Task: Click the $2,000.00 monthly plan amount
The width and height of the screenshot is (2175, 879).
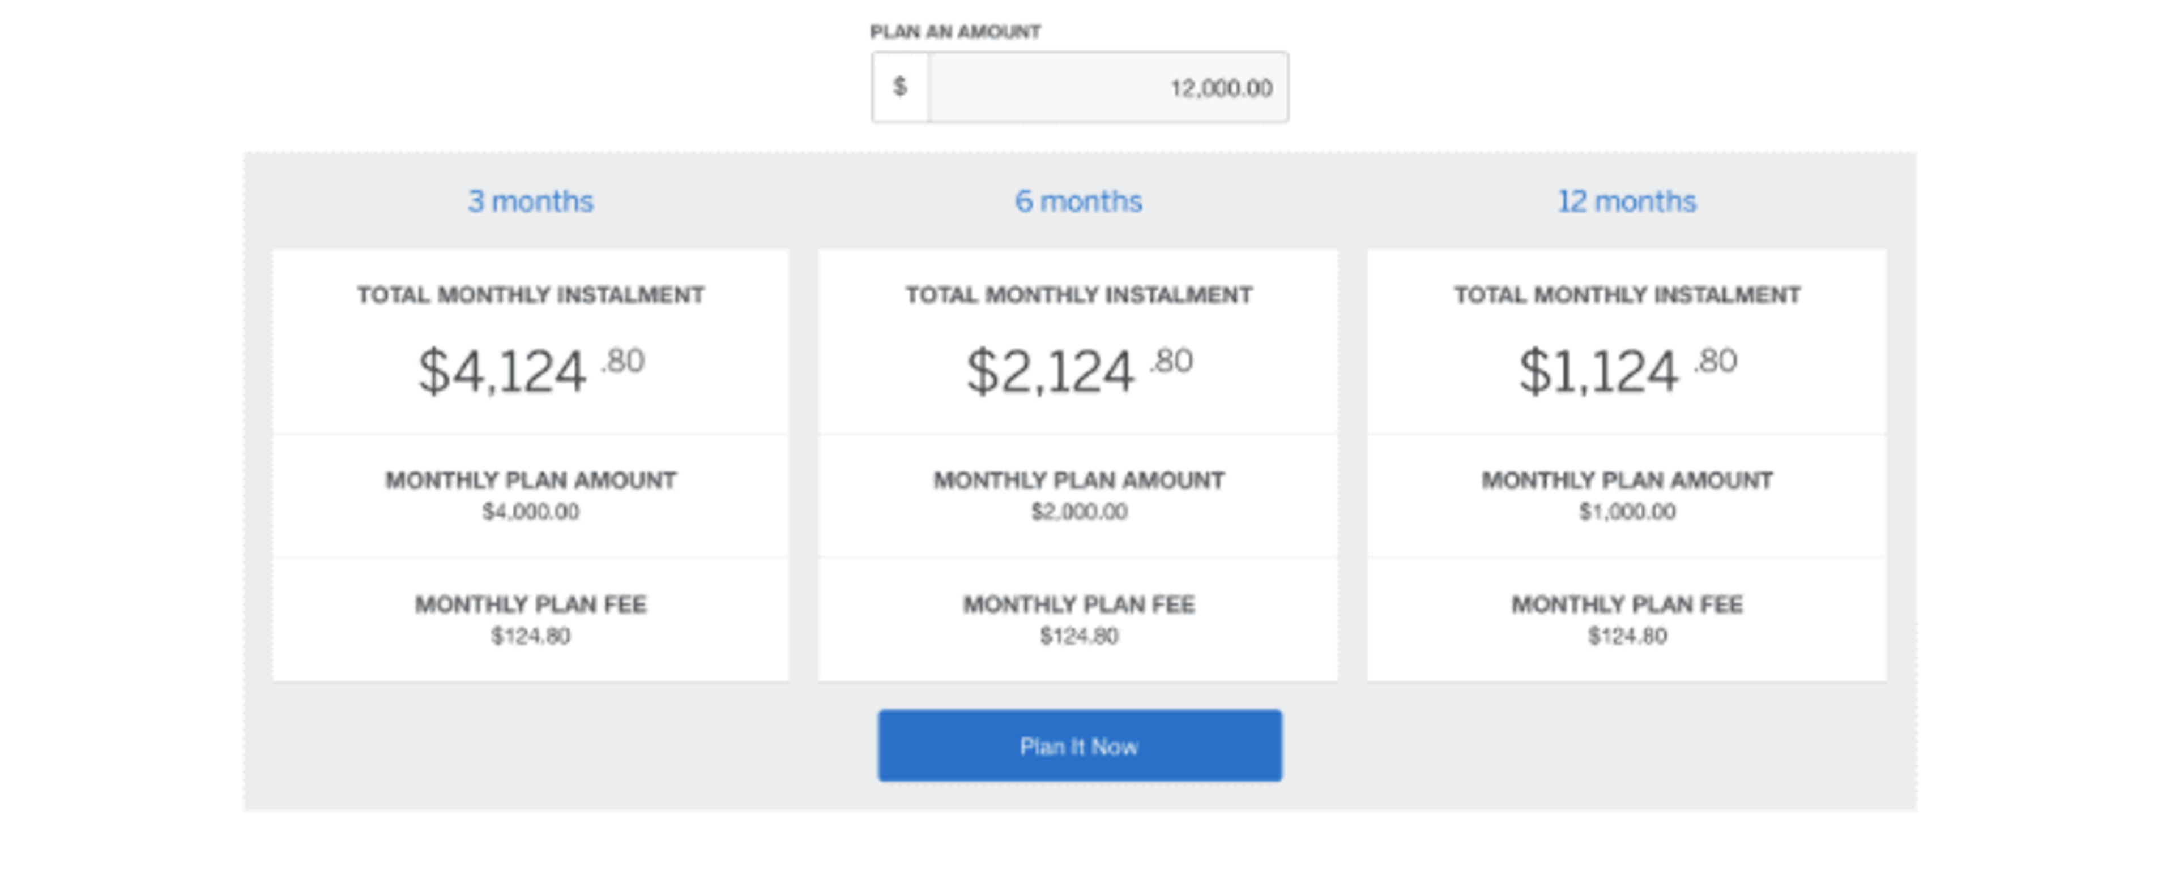Action: (x=1078, y=511)
